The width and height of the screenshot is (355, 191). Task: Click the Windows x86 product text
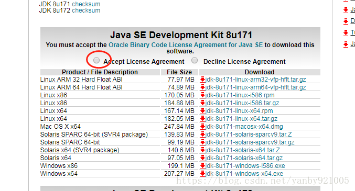(x=59, y=166)
